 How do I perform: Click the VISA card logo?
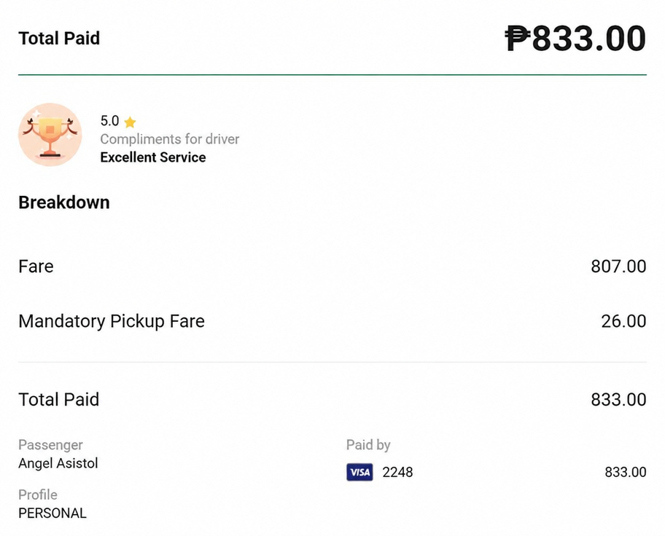pyautogui.click(x=359, y=472)
